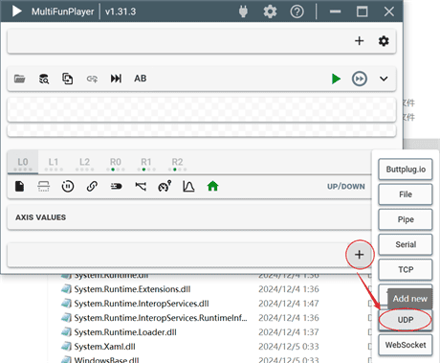
Task: Expand the playback panel chevron
Action: point(384,79)
